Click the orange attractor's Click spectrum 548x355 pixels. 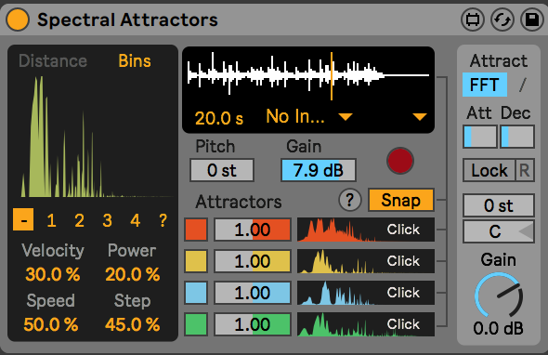(366, 230)
